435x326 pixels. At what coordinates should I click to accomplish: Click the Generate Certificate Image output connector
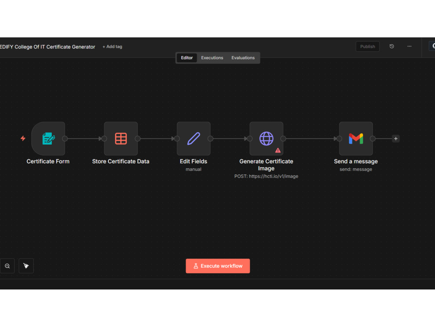coord(283,139)
